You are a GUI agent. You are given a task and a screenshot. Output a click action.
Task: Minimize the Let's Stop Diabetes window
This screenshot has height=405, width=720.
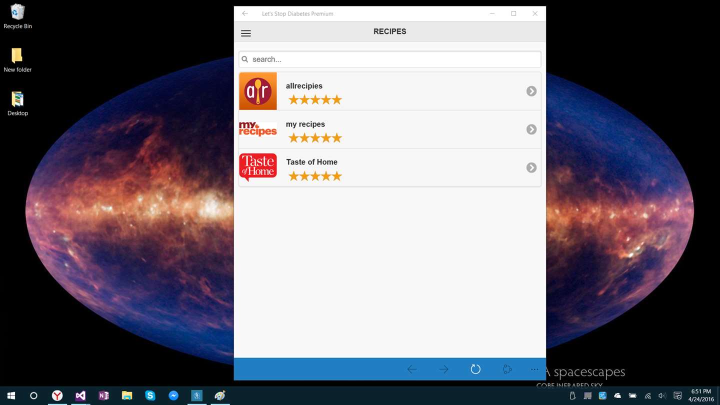click(x=492, y=13)
